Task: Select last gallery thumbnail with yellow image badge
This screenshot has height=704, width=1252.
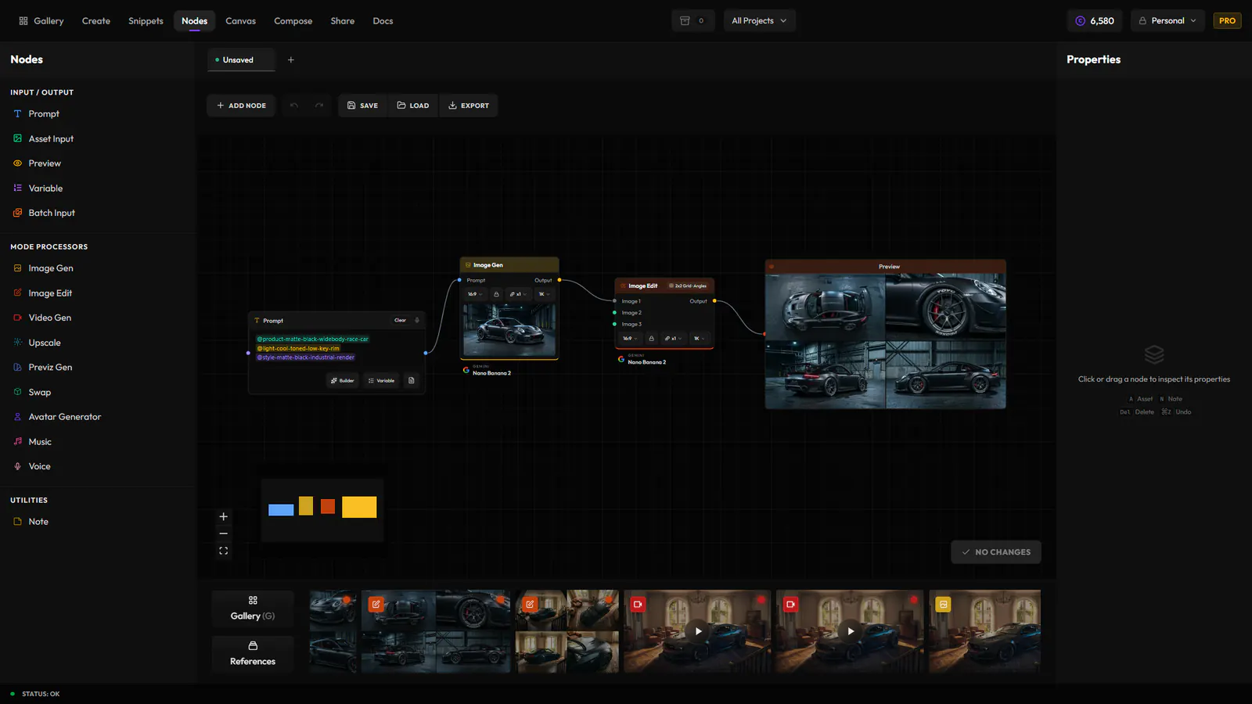Action: tap(984, 631)
